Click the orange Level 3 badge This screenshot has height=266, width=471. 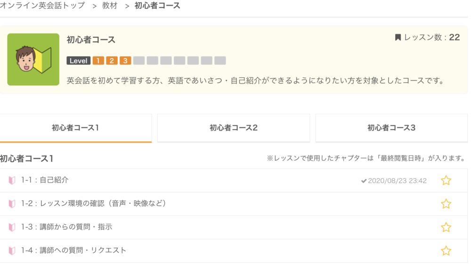pyautogui.click(x=125, y=60)
